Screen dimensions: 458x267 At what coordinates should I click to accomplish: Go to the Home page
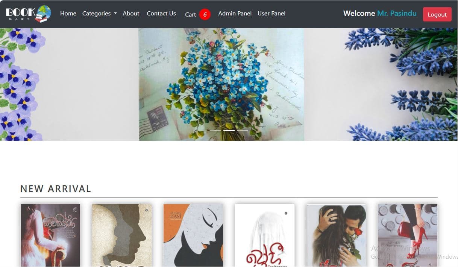point(68,13)
